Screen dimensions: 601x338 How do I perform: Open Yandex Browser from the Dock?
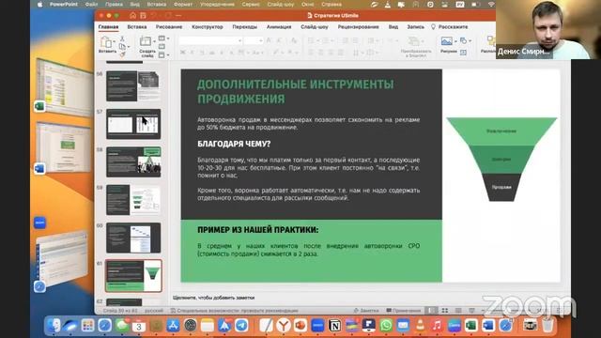(x=284, y=326)
